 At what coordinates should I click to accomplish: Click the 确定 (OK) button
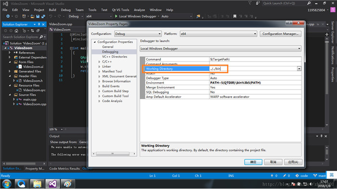pyautogui.click(x=253, y=162)
